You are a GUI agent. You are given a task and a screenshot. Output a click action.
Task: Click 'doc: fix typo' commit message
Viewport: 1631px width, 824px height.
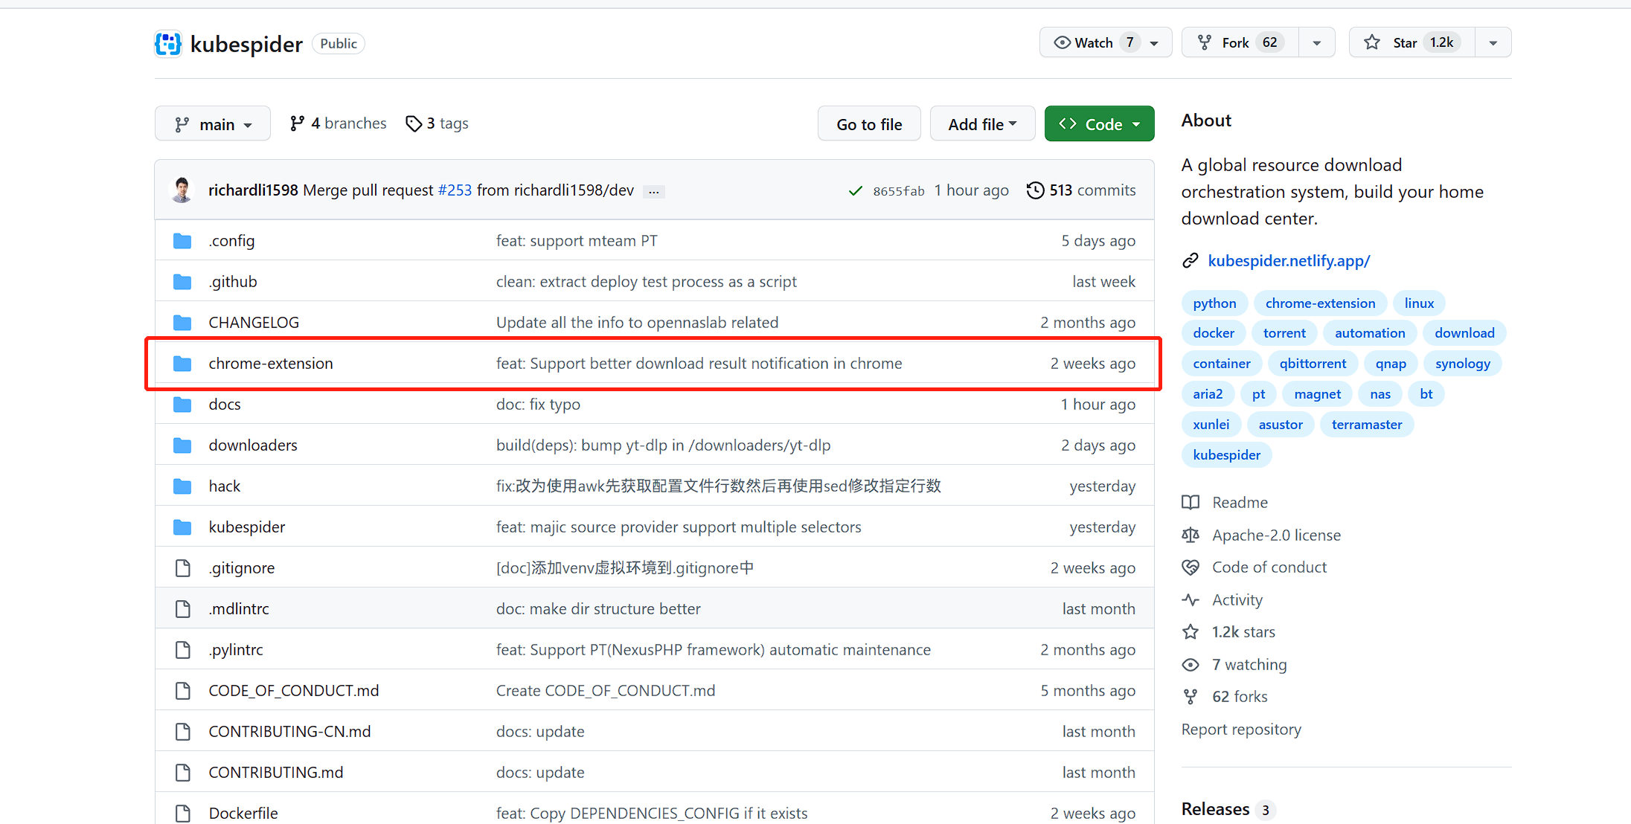538,405
